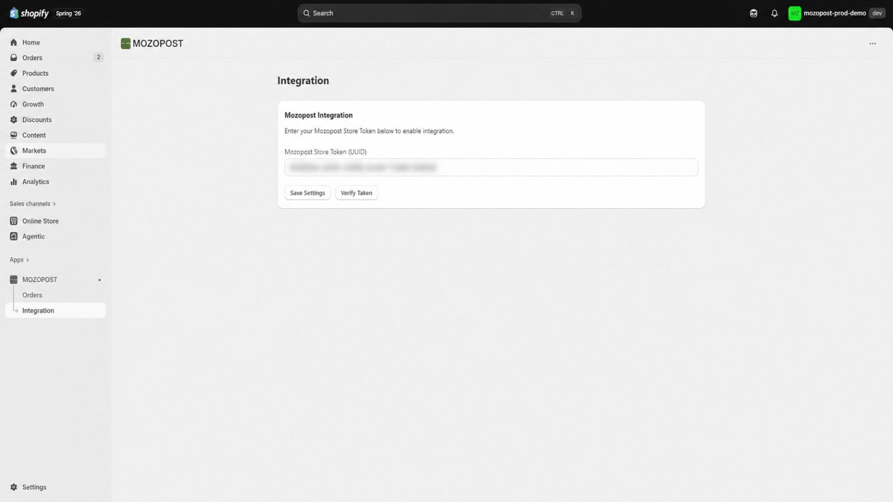Screen dimensions: 893x502
Task: Click the Shopify logo
Action: (29, 13)
